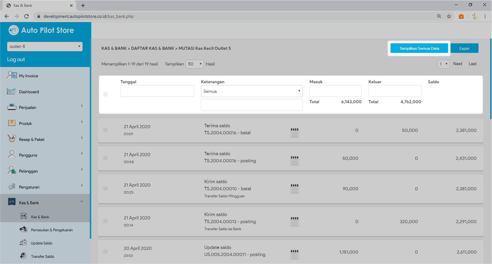Toggle the select-all checkbox in header
This screenshot has width=492, height=264.
pyautogui.click(x=105, y=94)
